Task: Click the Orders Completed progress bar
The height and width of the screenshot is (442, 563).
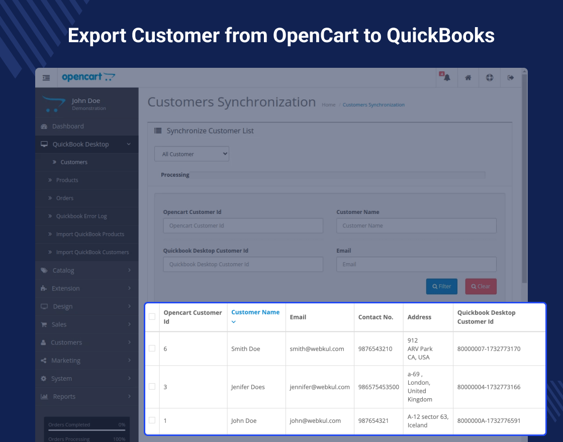Action: [87, 430]
